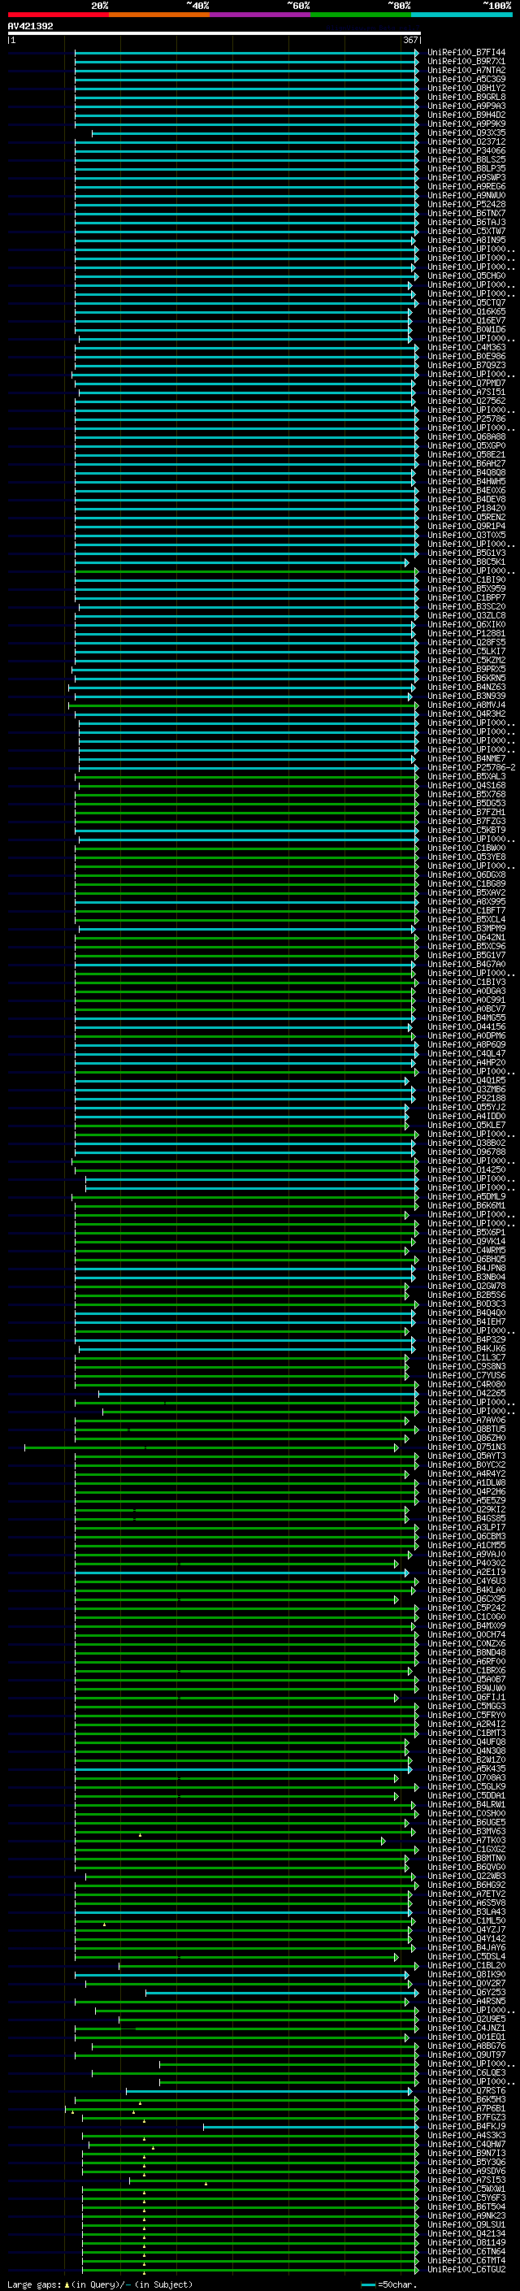Click the red 20% identity color band

58,15
